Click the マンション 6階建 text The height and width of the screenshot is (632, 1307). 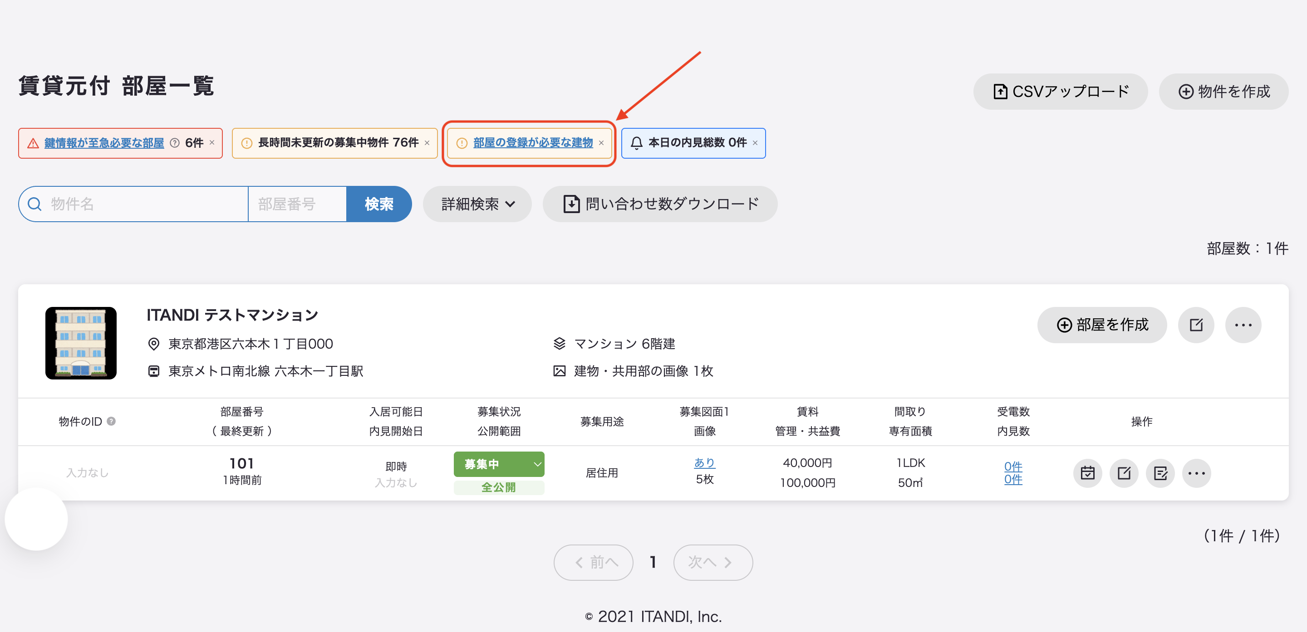coord(624,344)
